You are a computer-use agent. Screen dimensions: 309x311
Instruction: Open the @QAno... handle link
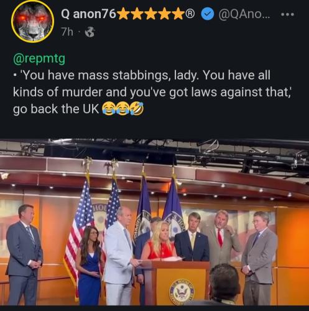click(x=244, y=14)
